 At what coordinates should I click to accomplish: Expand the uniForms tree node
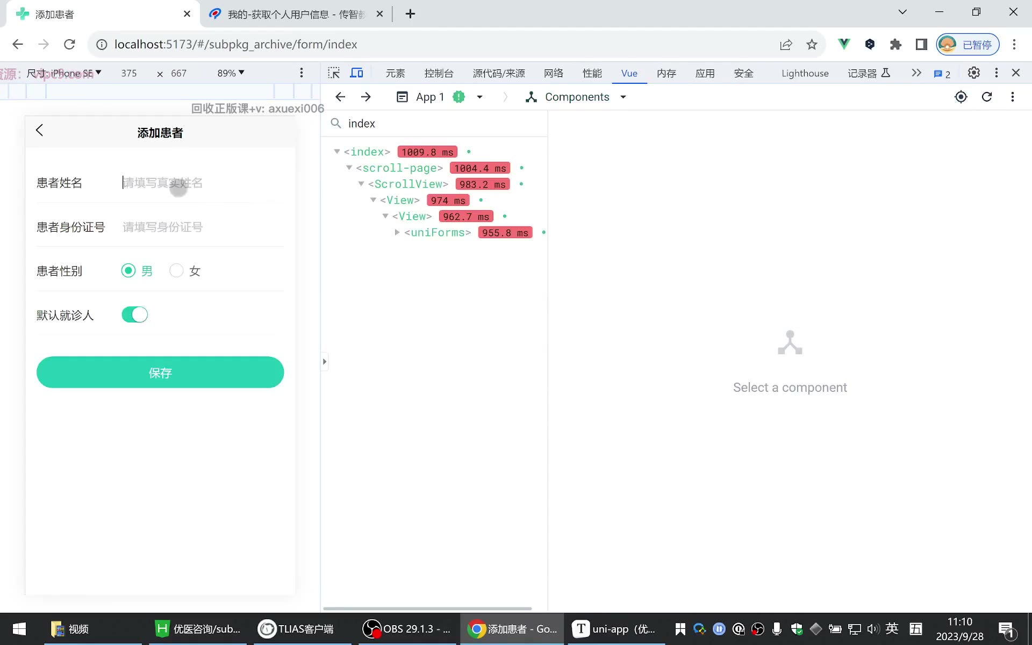pos(397,232)
